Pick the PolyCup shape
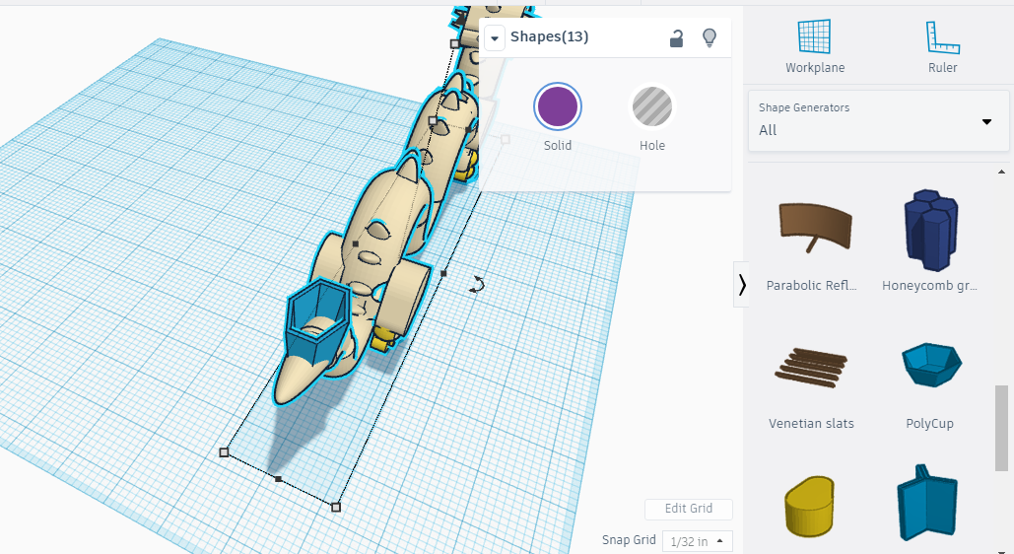Image resolution: width=1014 pixels, height=554 pixels. tap(931, 365)
